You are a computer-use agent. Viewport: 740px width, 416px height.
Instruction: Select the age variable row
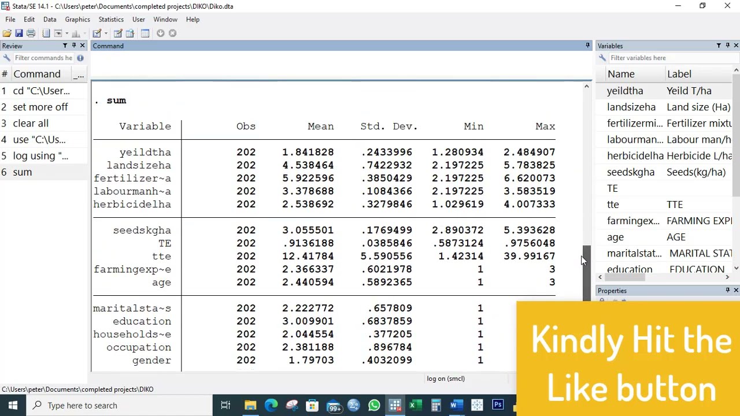pos(664,237)
